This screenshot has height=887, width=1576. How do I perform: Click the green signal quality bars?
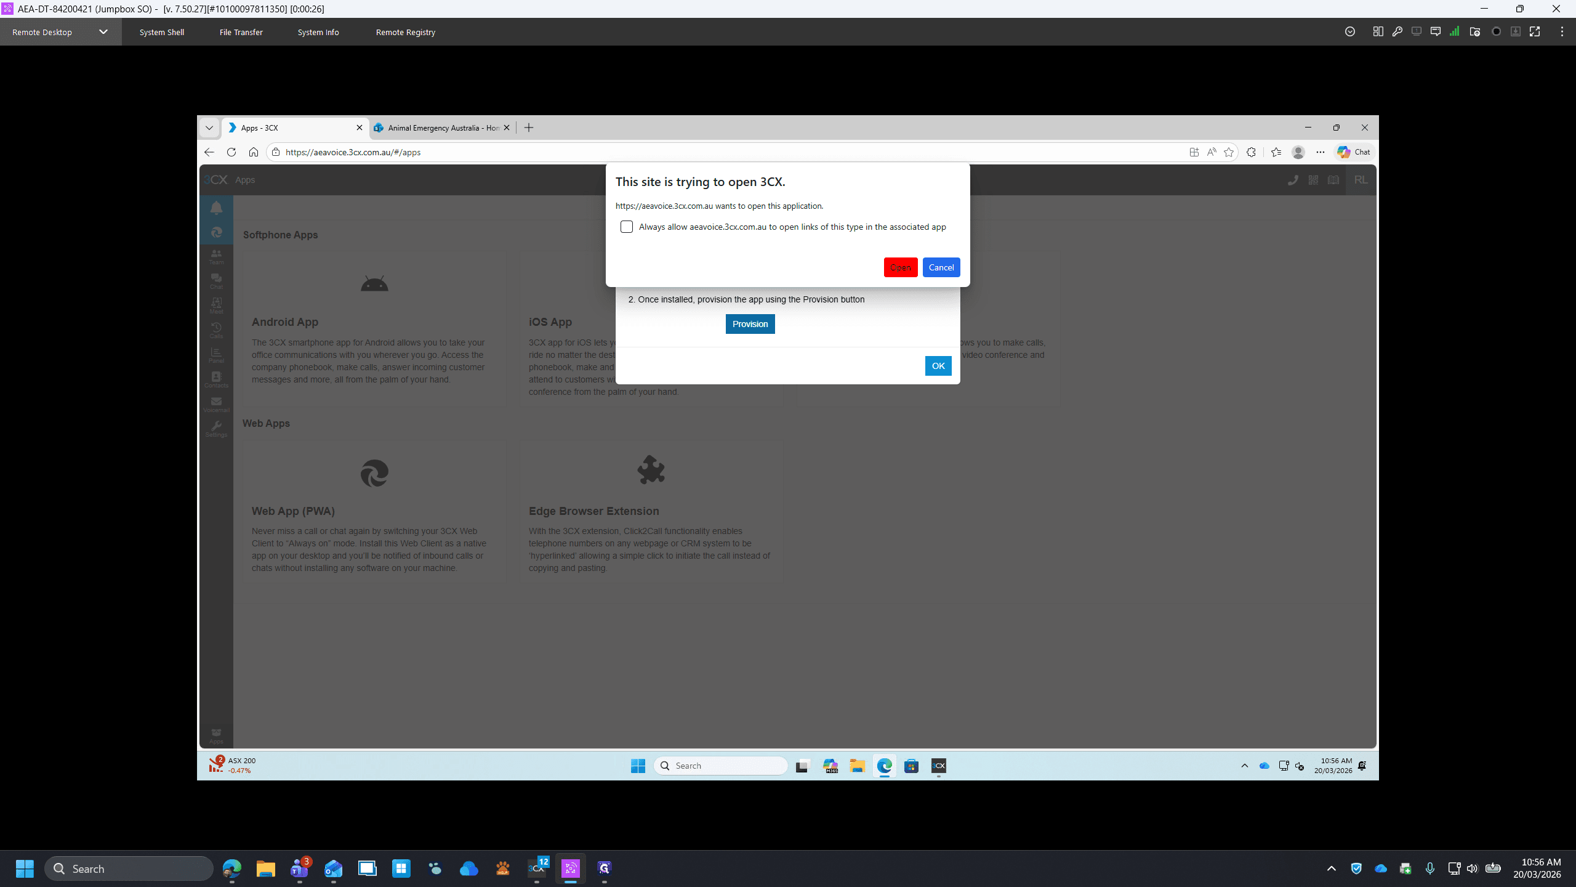tap(1454, 31)
